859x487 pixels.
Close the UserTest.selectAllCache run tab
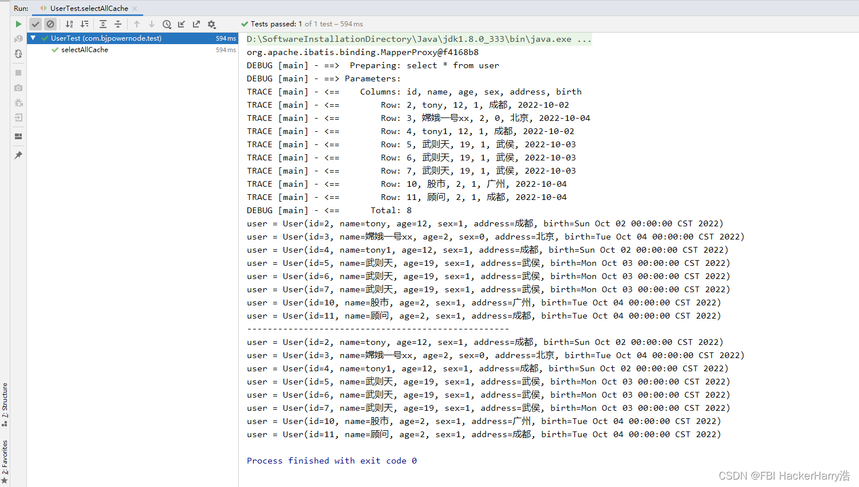coord(135,9)
